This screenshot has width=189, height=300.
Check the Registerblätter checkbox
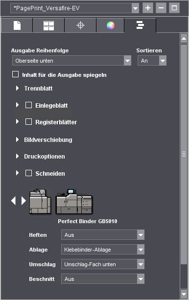pyautogui.click(x=29, y=121)
